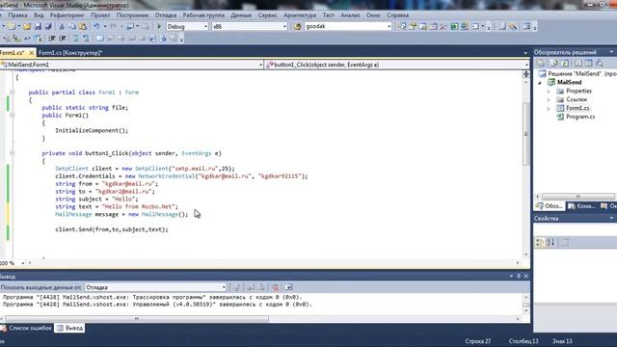Click the Строка 27 status bar entry
The image size is (617, 347).
[x=478, y=341]
